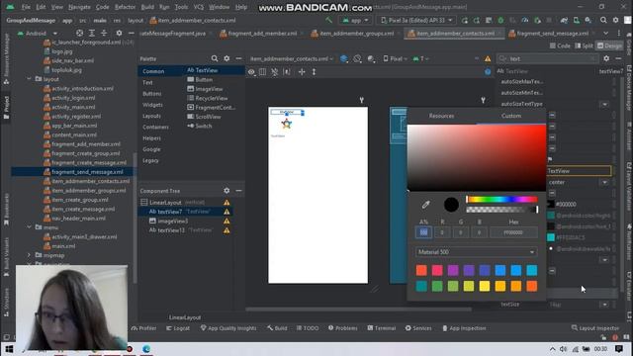Click the Make Project hammer icon

pos(329,20)
